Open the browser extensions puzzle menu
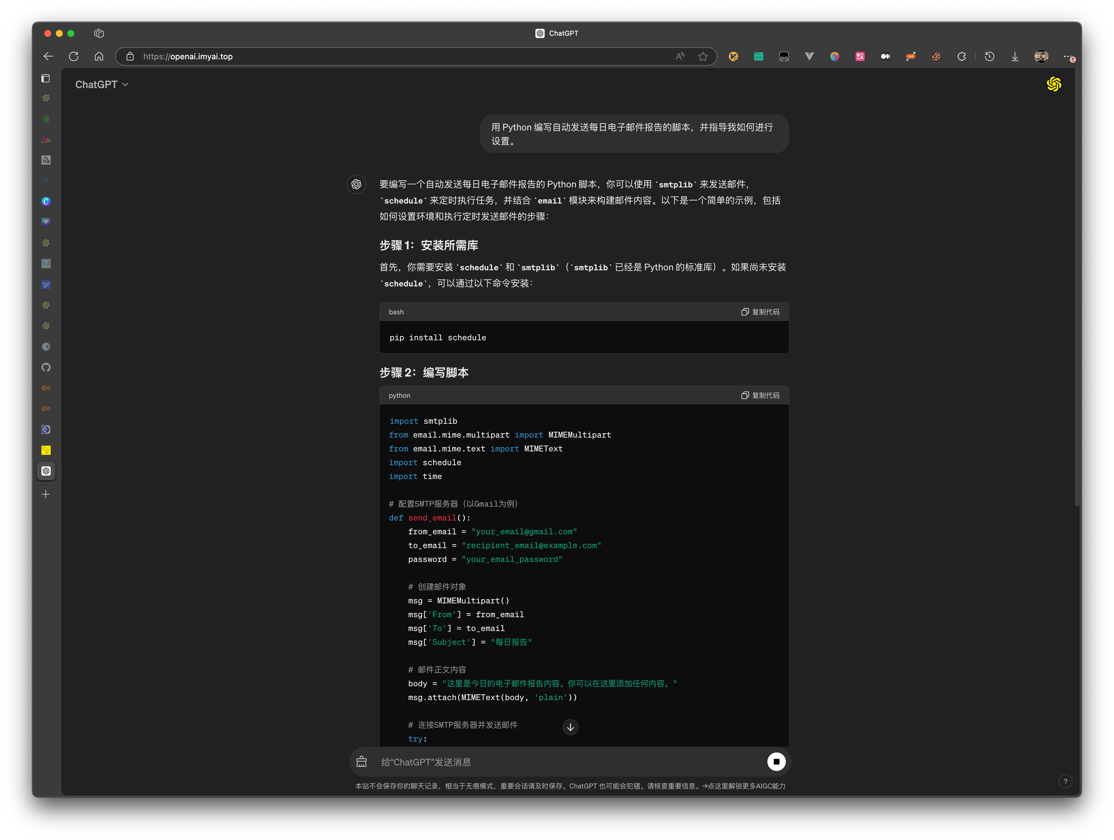This screenshot has width=1114, height=840. tap(961, 56)
